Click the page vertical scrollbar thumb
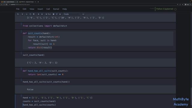 (x=191, y=96)
